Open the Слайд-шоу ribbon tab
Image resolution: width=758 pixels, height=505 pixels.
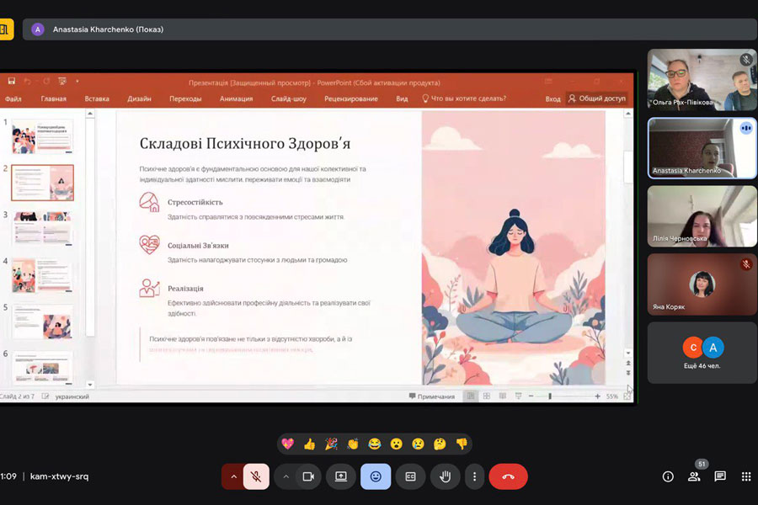(289, 98)
